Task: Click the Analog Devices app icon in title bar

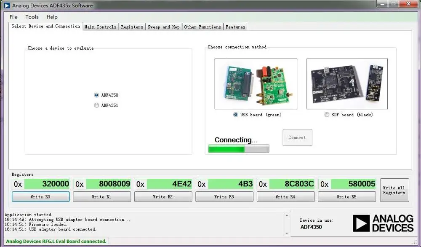Action: pos(7,5)
